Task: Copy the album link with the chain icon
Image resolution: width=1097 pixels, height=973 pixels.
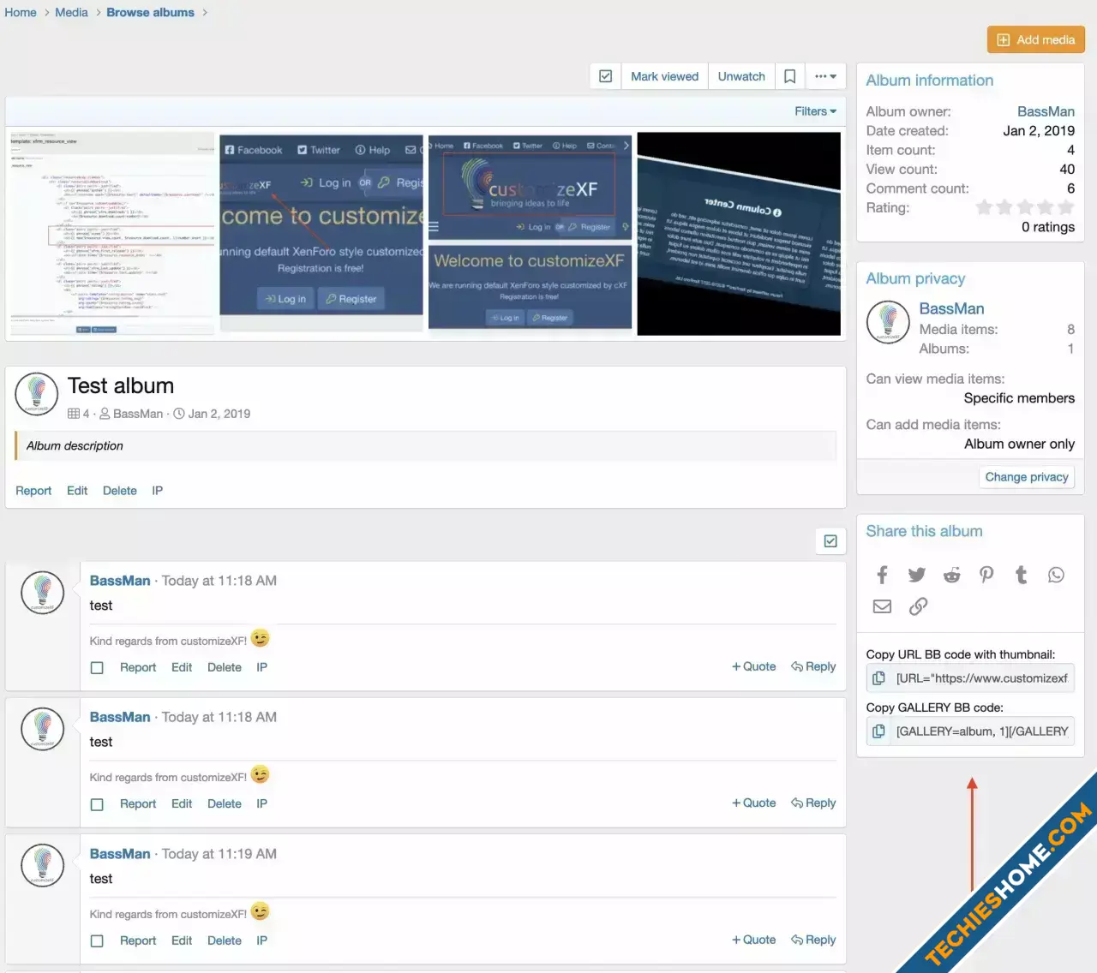Action: [x=918, y=606]
